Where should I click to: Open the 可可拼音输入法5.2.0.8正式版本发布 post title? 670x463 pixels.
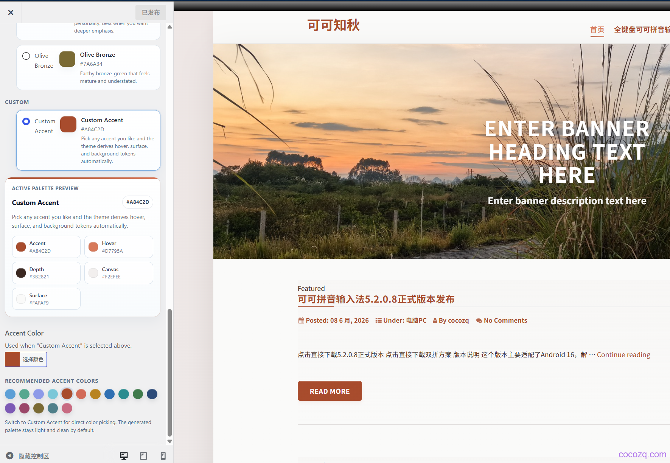(x=376, y=299)
